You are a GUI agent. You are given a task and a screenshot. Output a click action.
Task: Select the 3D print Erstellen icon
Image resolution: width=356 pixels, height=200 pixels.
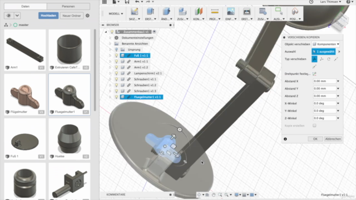coord(247,11)
